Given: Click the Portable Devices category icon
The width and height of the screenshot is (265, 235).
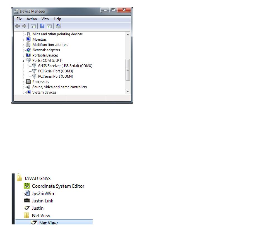Looking at the screenshot, I should 28,55.
